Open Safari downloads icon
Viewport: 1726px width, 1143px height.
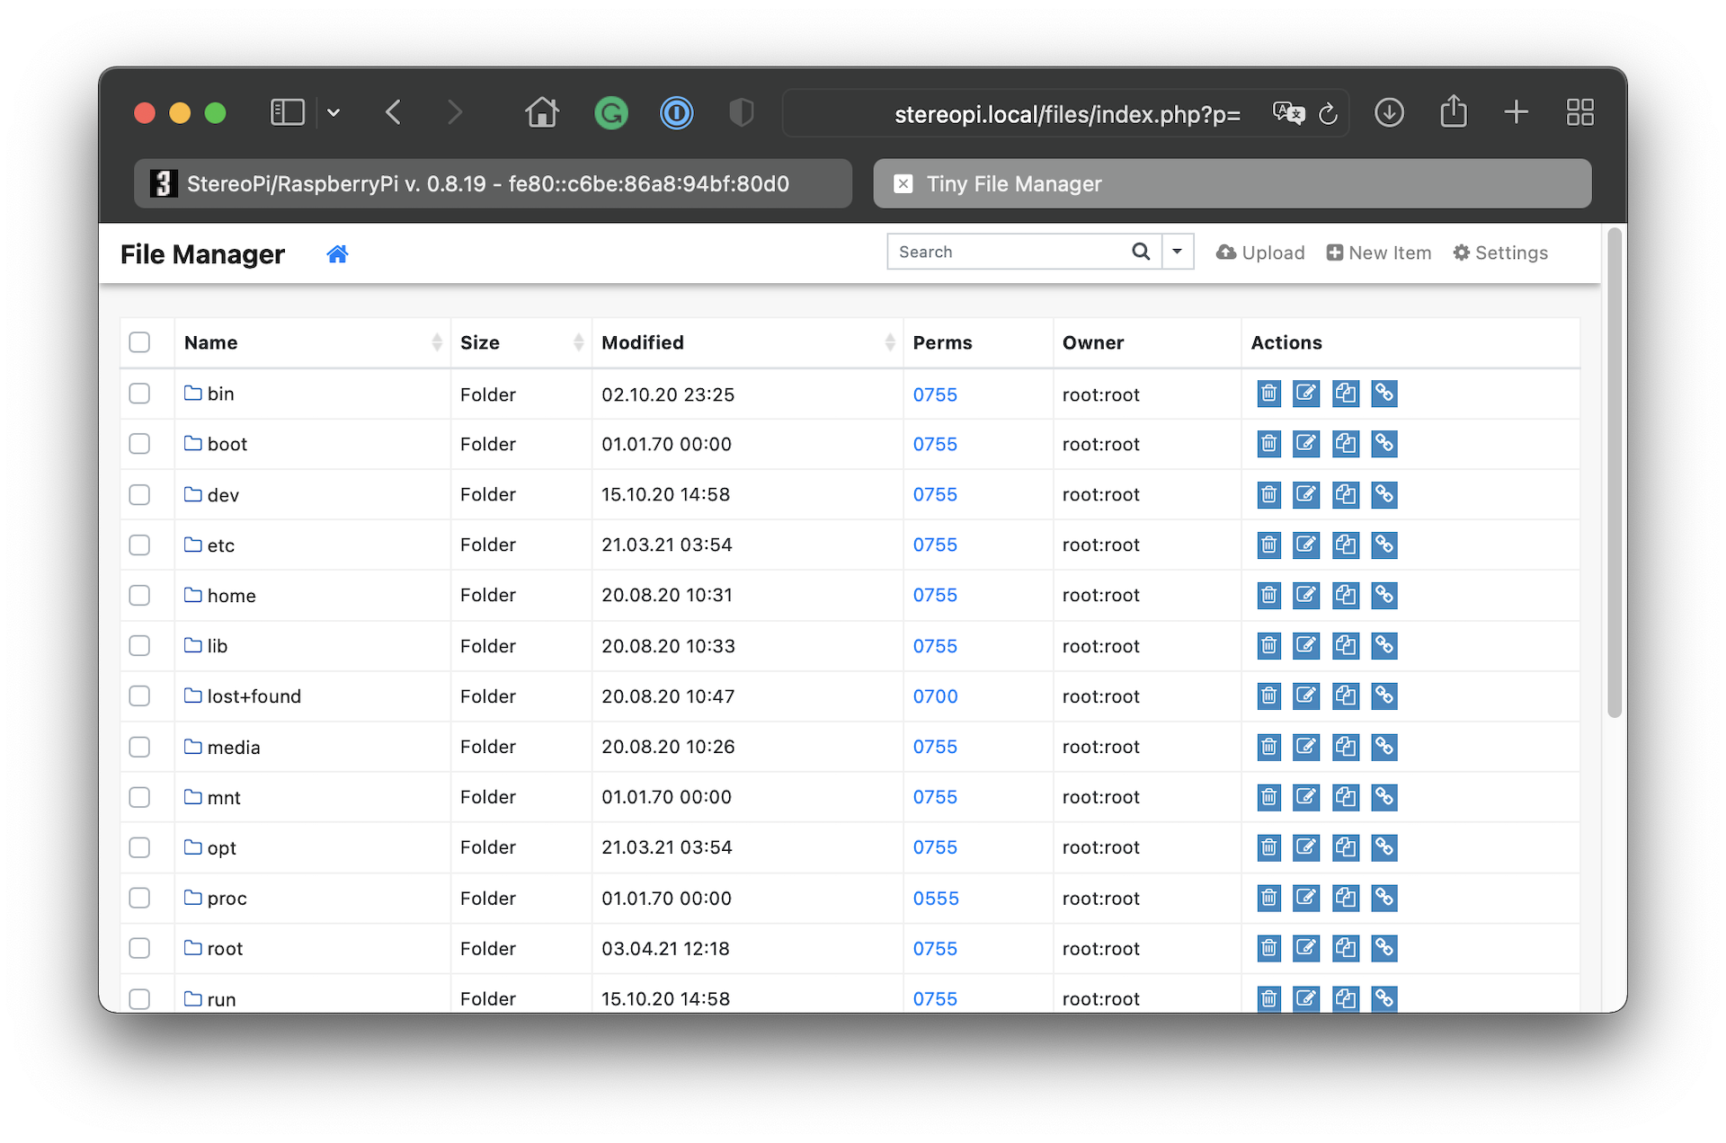click(x=1389, y=113)
